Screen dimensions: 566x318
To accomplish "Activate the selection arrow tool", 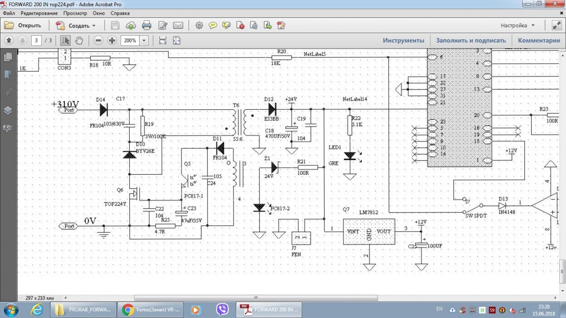I will [x=66, y=41].
